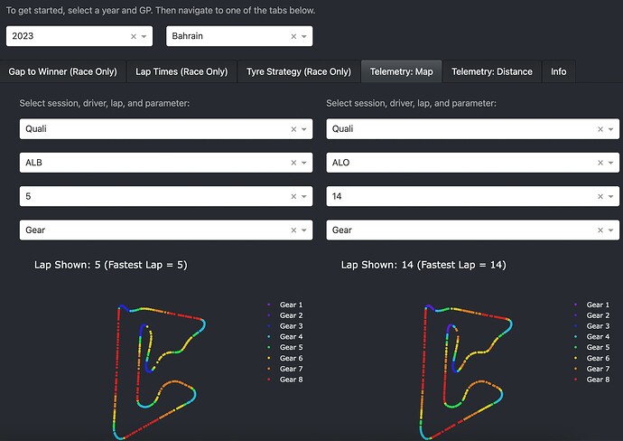Screen dimensions: 623x441
Task: Clear the ALO driver selection
Action: (600, 163)
